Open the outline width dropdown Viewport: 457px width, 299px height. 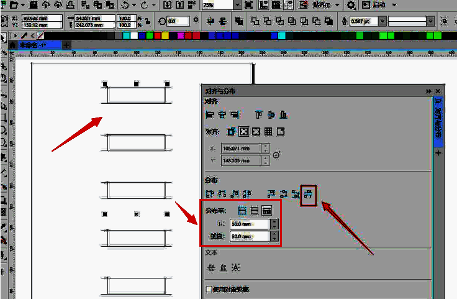pyautogui.click(x=382, y=21)
